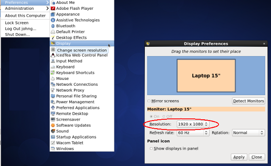Click the Wacom Tablet icon

tap(53, 143)
